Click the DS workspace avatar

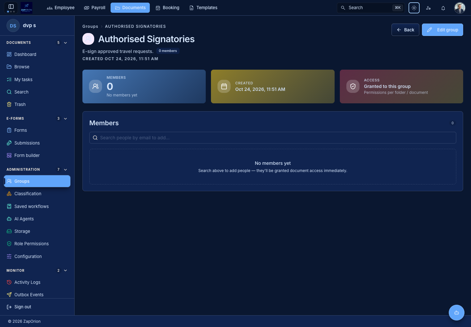click(13, 26)
